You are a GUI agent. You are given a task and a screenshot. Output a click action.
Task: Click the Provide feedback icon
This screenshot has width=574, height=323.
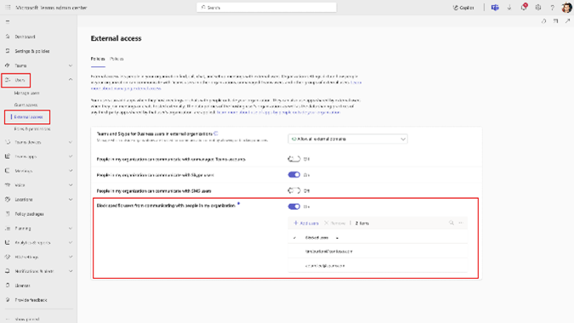(x=8, y=300)
